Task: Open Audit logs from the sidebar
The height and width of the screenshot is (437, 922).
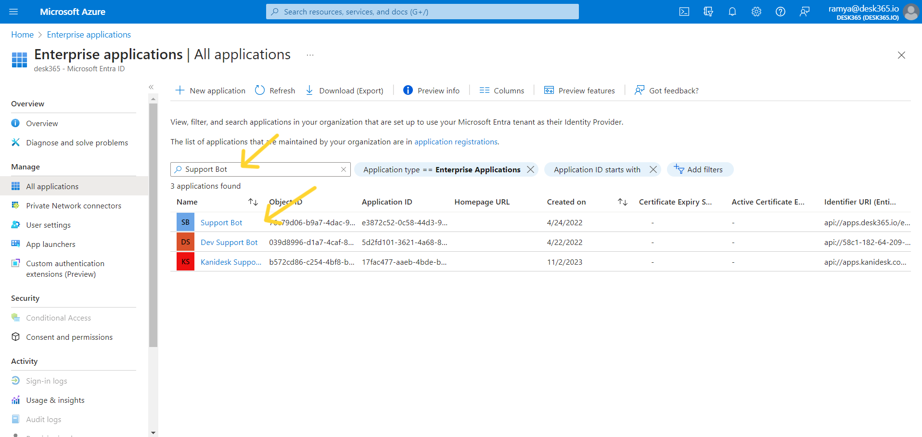Action: (x=43, y=419)
